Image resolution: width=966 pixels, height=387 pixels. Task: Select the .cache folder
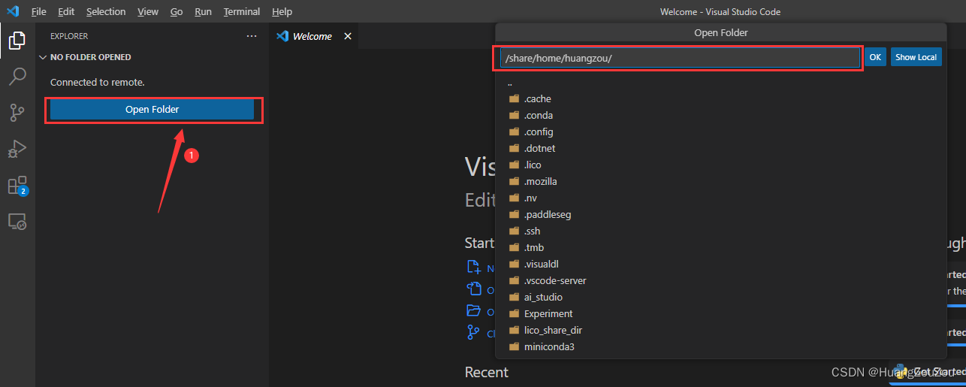[x=720, y=99]
